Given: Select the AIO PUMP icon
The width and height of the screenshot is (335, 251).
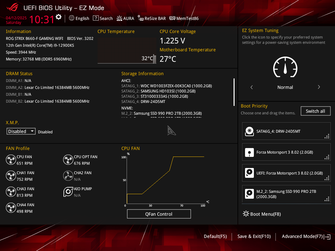Looking at the screenshot, I should click(x=68, y=192).
